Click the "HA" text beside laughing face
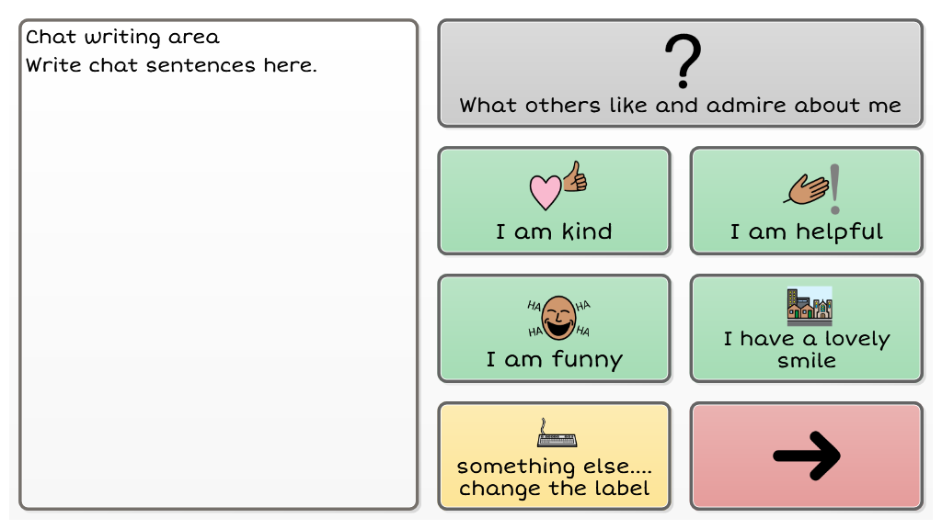This screenshot has width=942, height=529. click(x=534, y=305)
